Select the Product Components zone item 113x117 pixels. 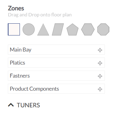coord(56,89)
